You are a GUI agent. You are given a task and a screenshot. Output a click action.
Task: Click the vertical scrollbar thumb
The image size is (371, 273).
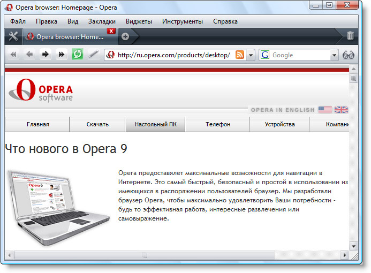pyautogui.click(x=353, y=78)
